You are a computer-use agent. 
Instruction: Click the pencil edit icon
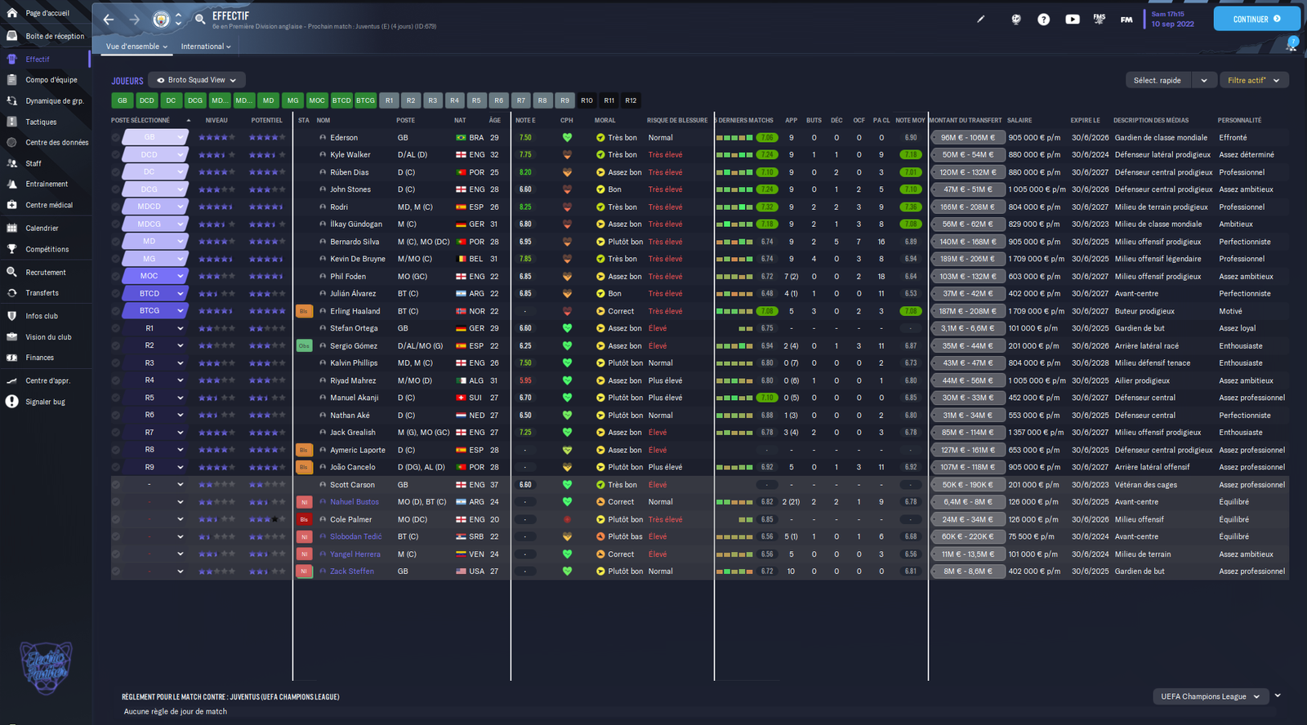[981, 20]
